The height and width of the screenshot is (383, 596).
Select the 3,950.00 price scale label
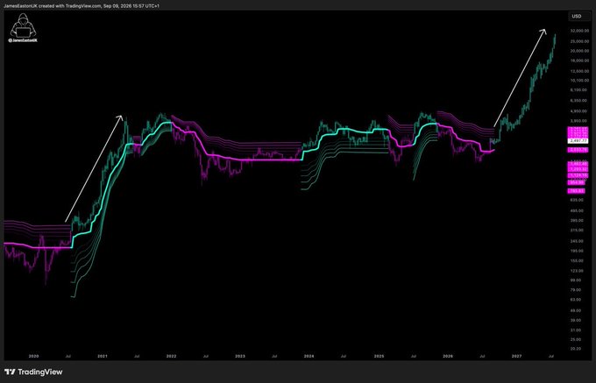[x=578, y=120]
